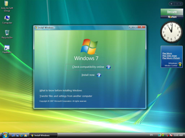Screen dimensions: 185x138
Task: Open the Windows Media Center logo icon
Action: coord(180,64)
